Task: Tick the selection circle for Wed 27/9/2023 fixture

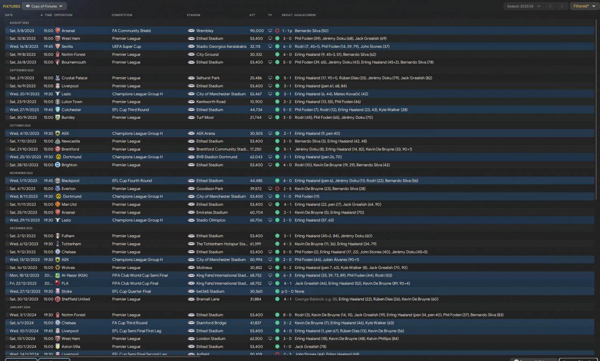Action: 7,110
